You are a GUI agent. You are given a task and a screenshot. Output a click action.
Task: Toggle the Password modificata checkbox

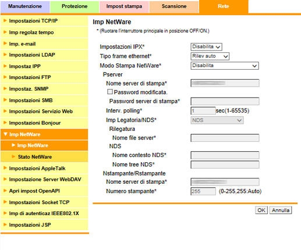(x=110, y=92)
